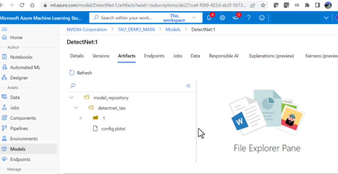Click the smiley feedback icon
This screenshot has height=174, width=338.
[x=262, y=18]
